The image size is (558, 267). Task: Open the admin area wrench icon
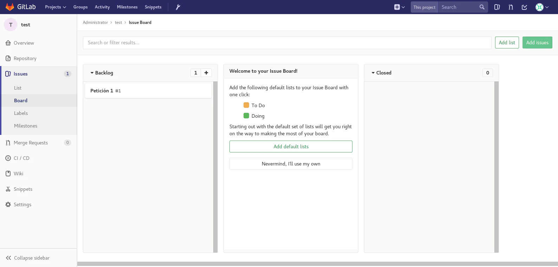coord(178,7)
